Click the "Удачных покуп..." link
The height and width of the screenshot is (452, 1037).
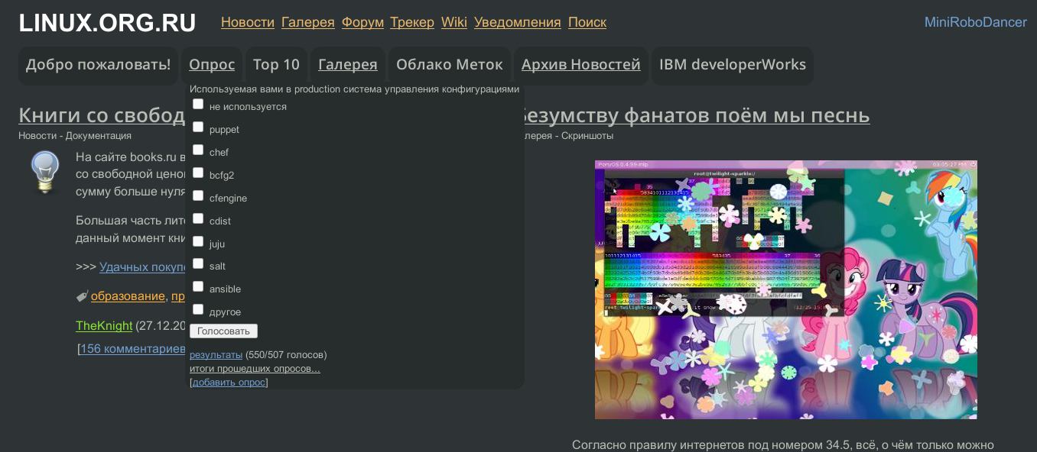tap(143, 267)
